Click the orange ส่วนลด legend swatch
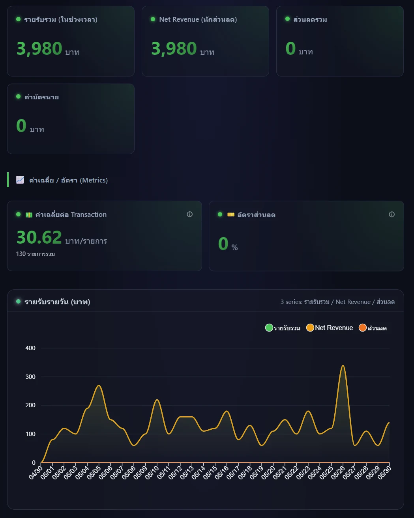 (x=363, y=328)
